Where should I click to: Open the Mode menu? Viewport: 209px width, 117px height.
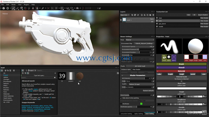click(14, 4)
